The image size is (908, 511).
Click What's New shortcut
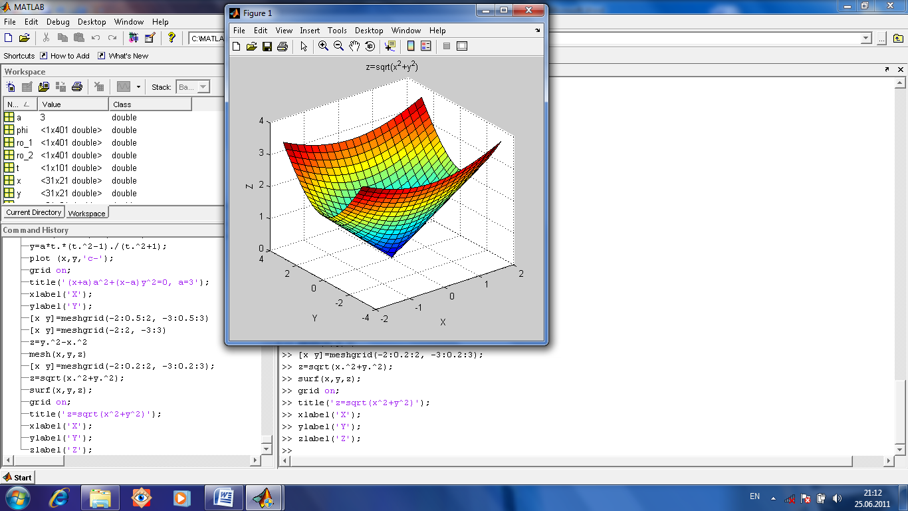(x=123, y=56)
